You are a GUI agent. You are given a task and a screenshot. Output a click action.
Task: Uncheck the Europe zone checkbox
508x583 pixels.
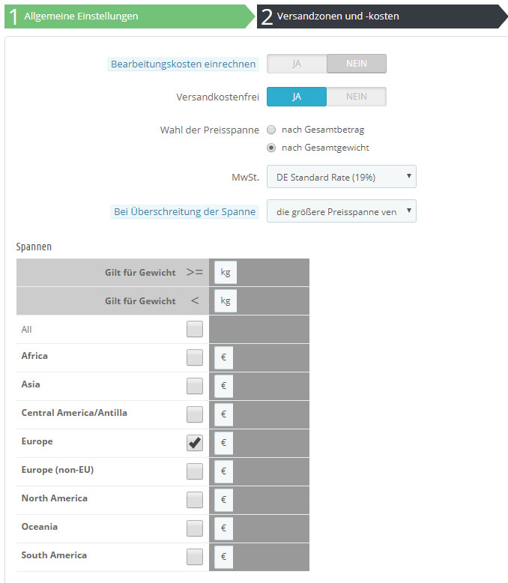(195, 443)
